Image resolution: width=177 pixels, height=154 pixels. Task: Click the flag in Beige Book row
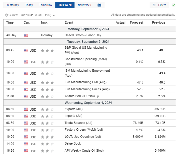[x=26, y=144]
